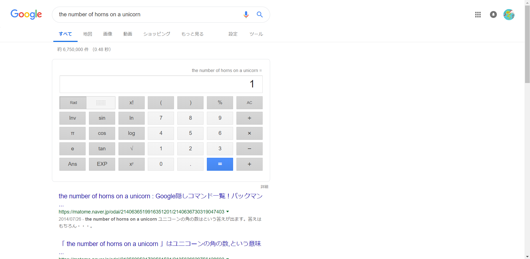Open the account profile avatar
The height and width of the screenshot is (259, 530).
tap(509, 15)
